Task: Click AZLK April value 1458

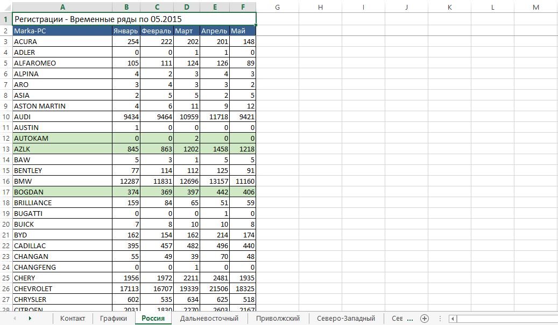Action: [x=215, y=149]
